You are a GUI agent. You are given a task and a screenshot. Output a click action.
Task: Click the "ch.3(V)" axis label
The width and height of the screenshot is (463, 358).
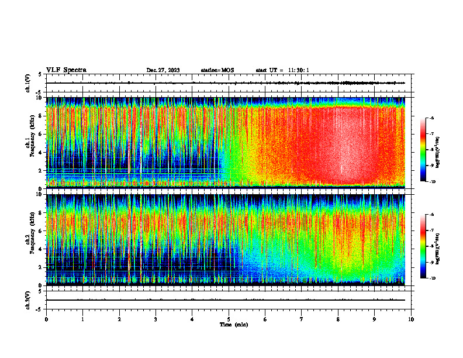point(28,300)
